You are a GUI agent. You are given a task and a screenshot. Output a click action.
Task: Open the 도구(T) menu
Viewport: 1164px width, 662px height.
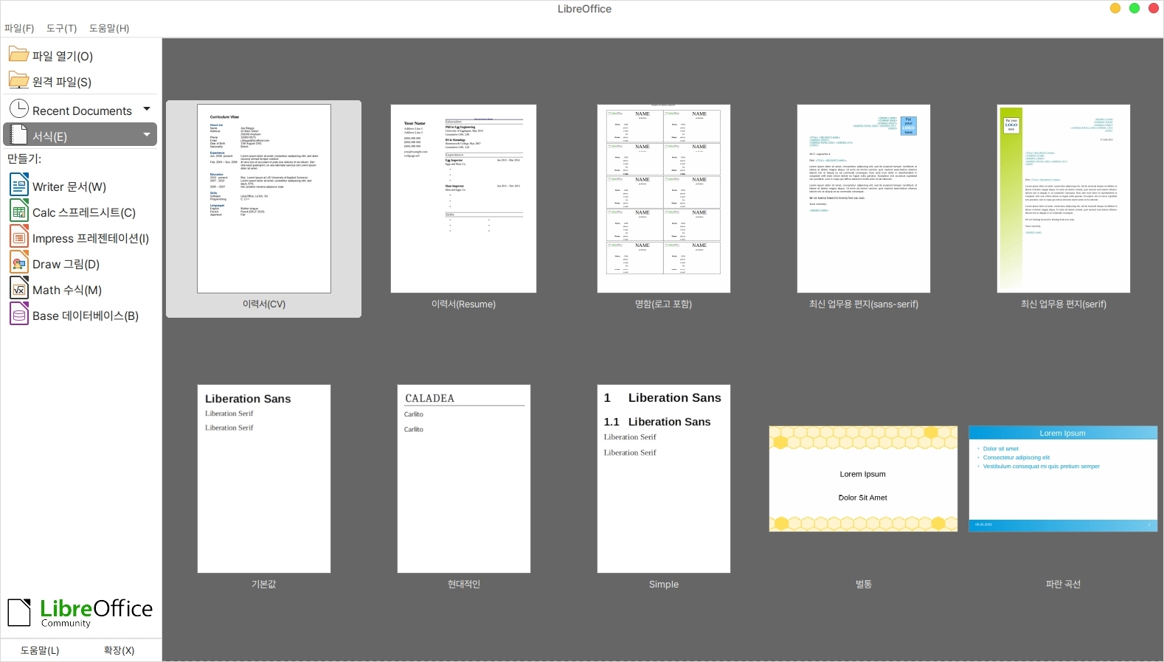[61, 28]
